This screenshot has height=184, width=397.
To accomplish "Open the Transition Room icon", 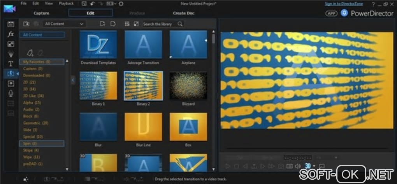I will point(11,73).
